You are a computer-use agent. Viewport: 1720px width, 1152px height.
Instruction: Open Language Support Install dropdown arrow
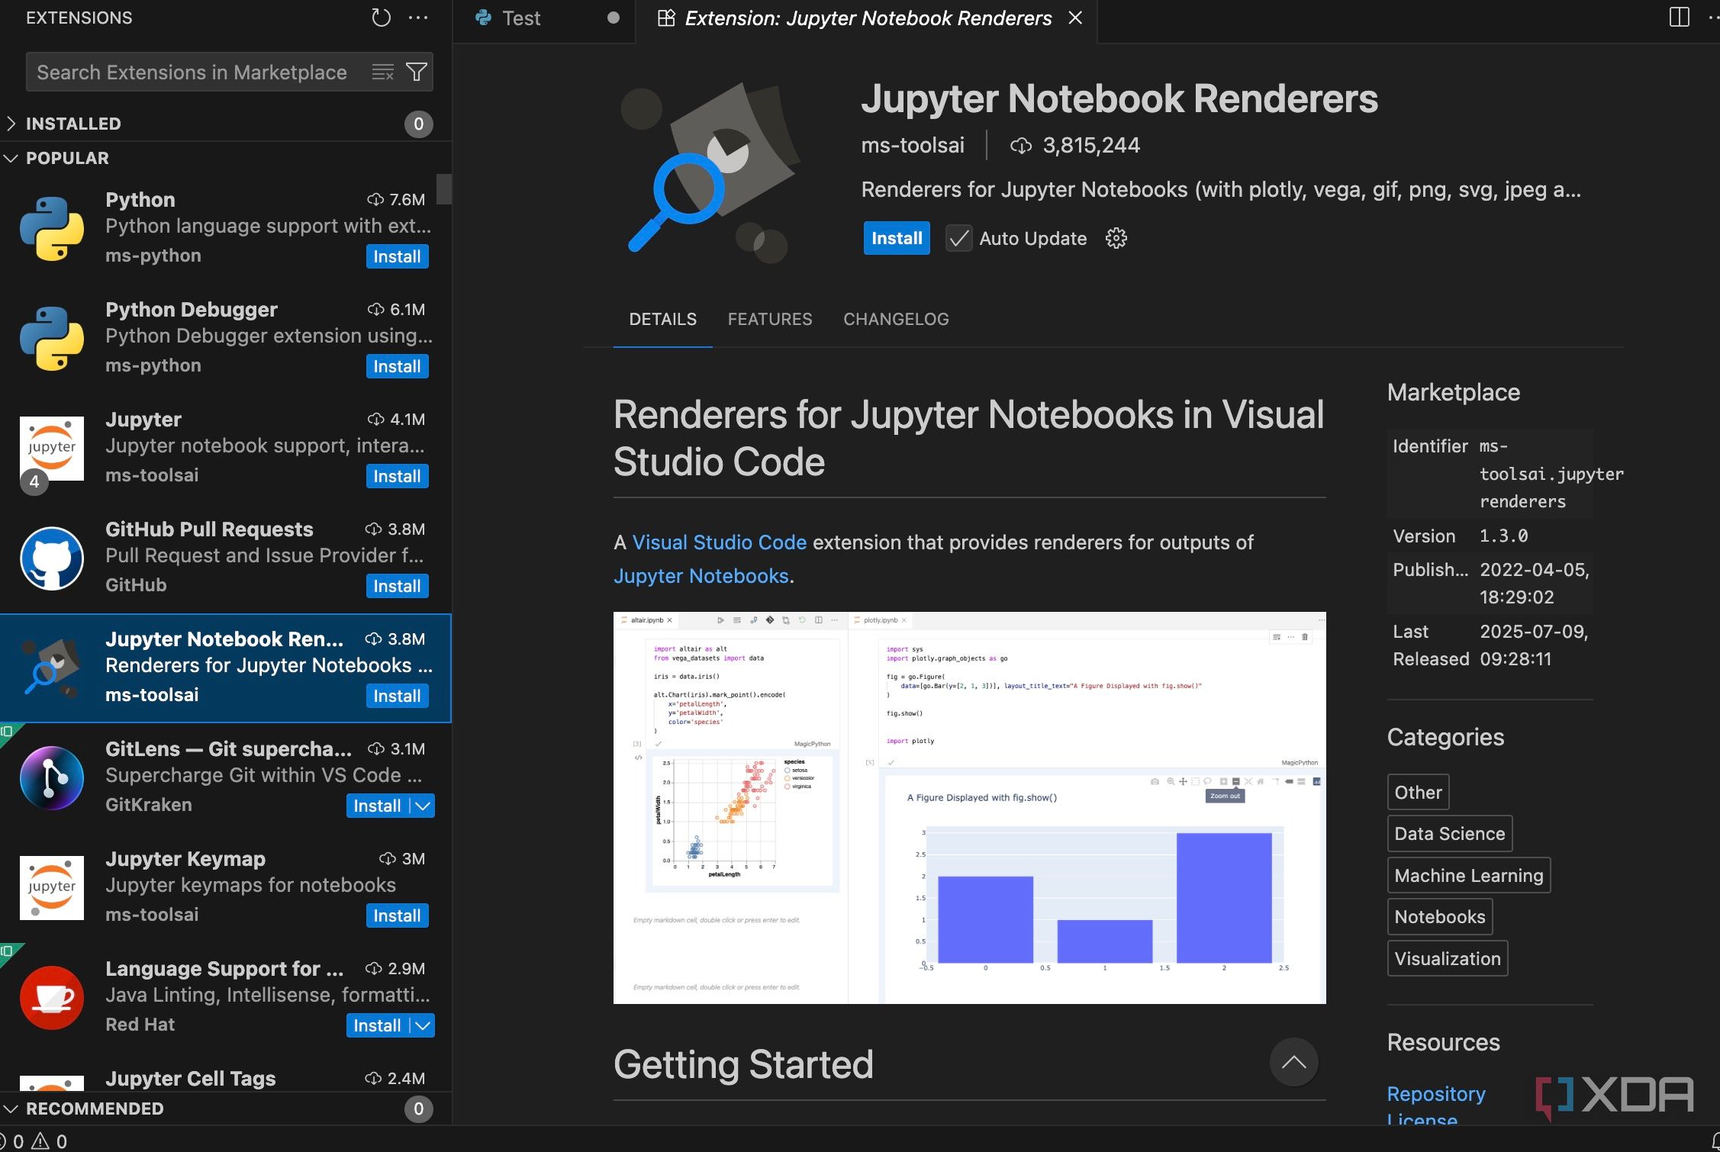[x=423, y=1025]
